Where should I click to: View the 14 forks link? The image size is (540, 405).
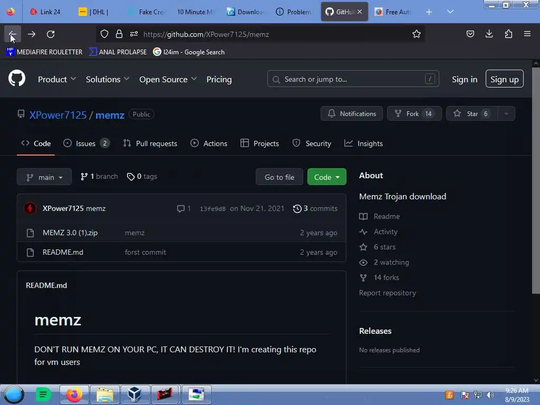point(379,277)
